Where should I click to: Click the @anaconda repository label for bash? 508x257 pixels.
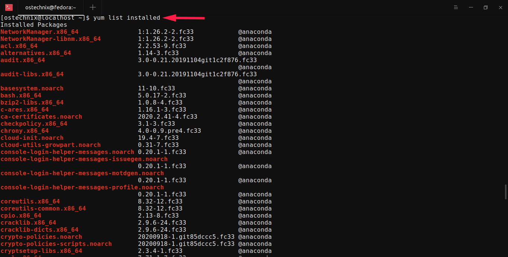[x=255, y=95]
